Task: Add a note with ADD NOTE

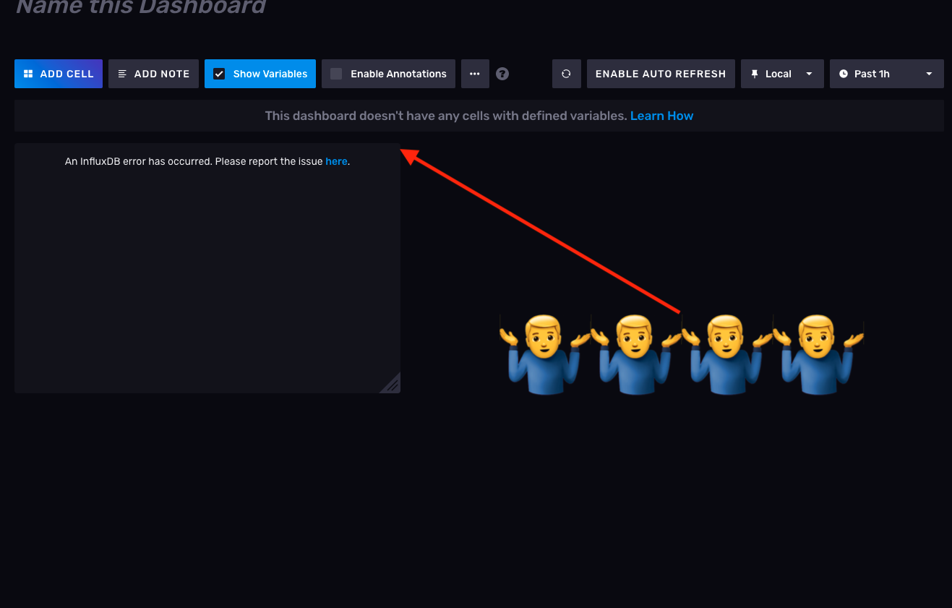Action: click(x=153, y=74)
